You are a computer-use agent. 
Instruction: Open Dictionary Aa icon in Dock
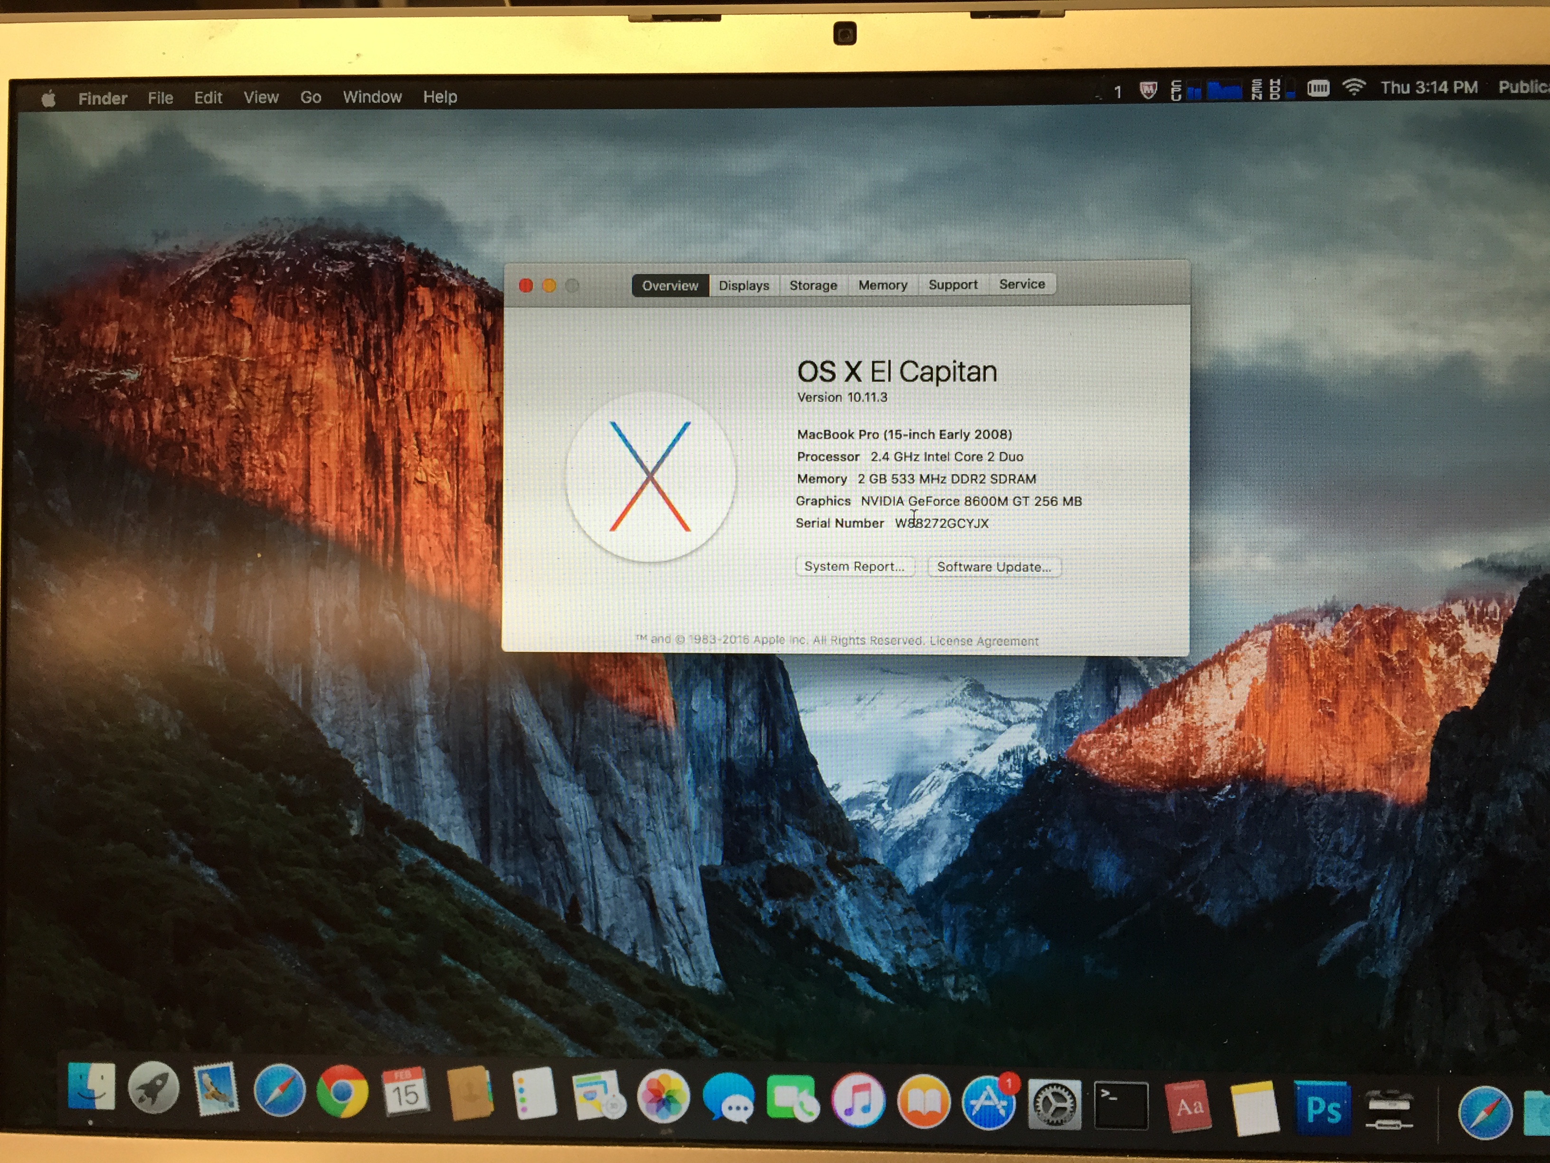pos(1189,1106)
